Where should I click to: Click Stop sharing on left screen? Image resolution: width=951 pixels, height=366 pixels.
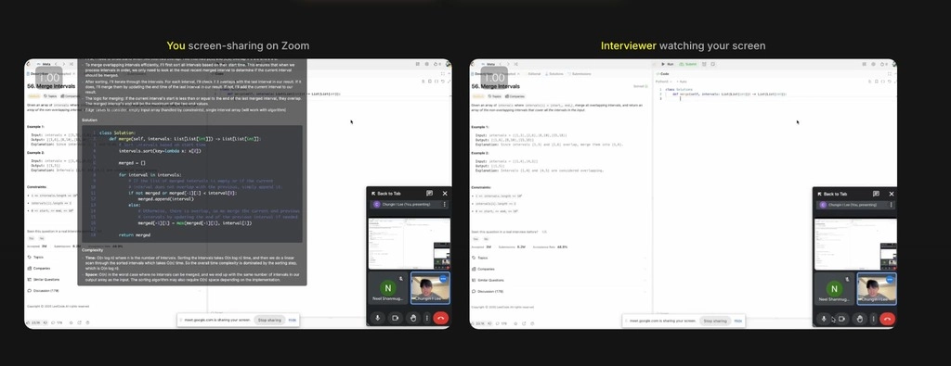coord(269,320)
